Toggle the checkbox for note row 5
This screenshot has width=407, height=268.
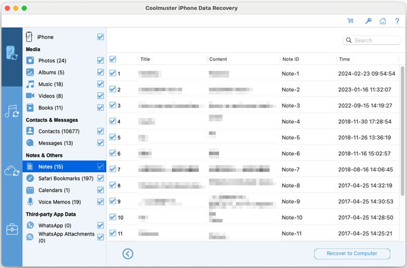click(x=113, y=138)
